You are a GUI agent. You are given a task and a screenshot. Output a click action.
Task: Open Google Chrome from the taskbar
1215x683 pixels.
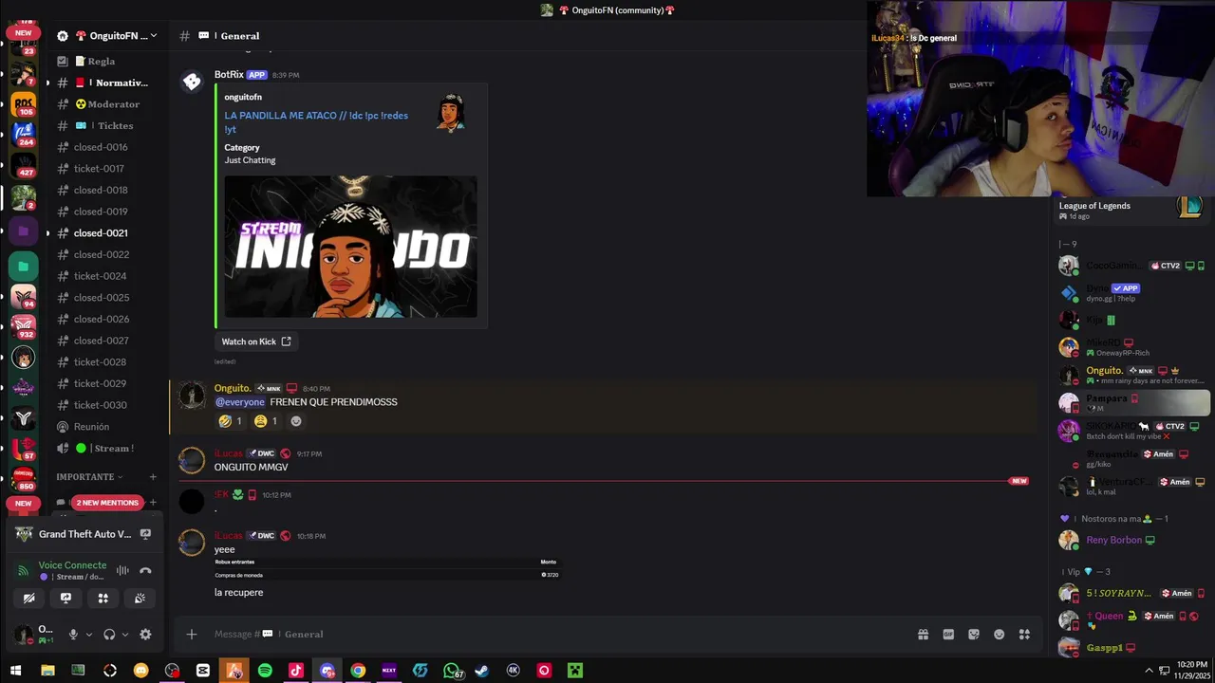pyautogui.click(x=358, y=671)
